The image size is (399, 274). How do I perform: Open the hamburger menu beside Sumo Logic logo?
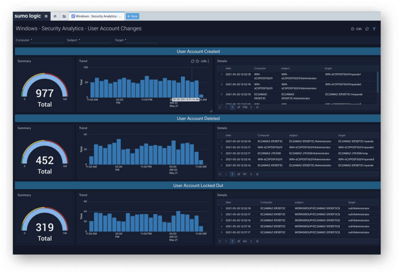click(46, 16)
